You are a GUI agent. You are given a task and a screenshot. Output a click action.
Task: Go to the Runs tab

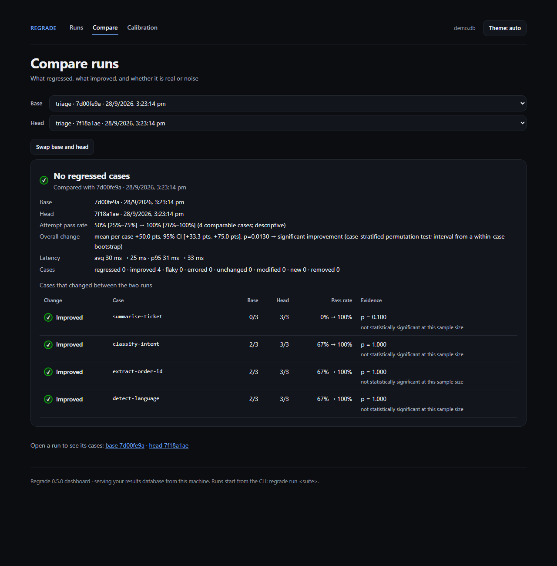(x=76, y=27)
